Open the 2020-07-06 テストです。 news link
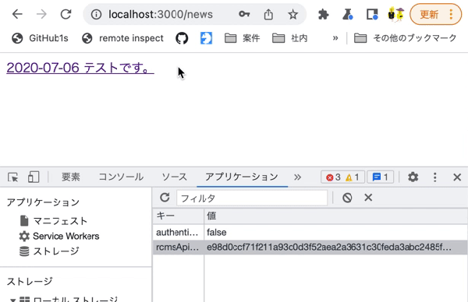The height and width of the screenshot is (302, 468). [80, 68]
